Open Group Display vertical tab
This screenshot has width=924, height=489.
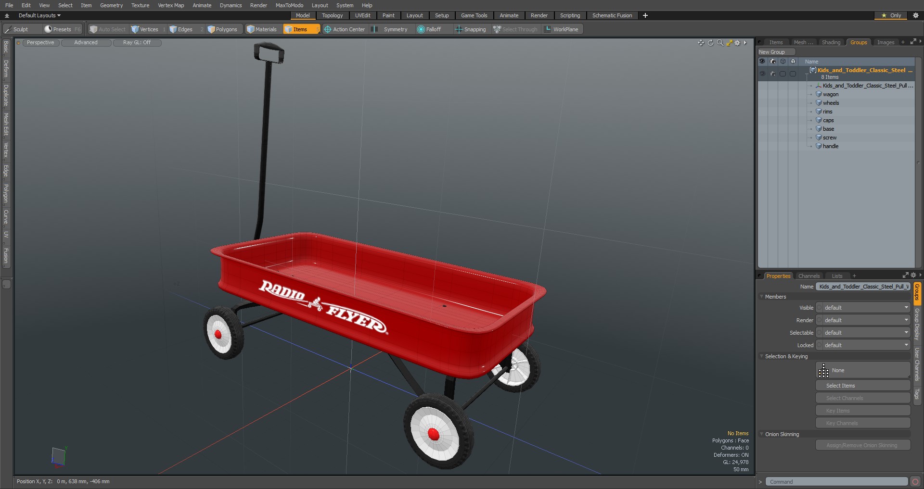[x=917, y=325]
